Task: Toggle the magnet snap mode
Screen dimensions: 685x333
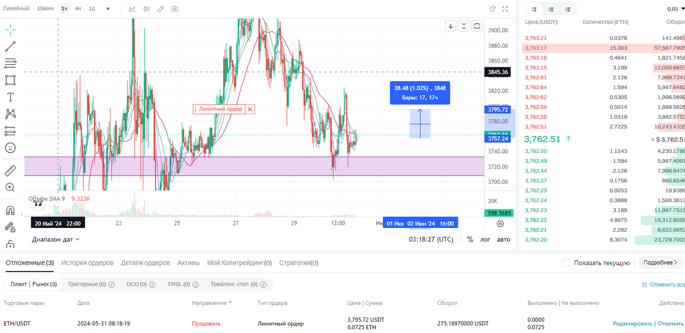Action: pos(10,210)
